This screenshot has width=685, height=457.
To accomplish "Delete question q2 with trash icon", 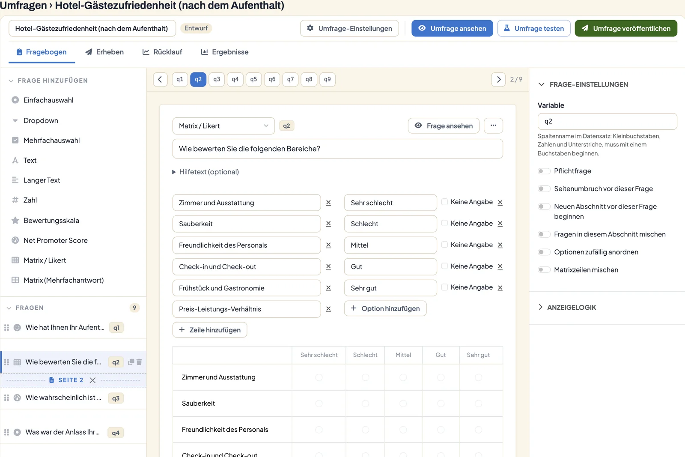I will tap(139, 362).
